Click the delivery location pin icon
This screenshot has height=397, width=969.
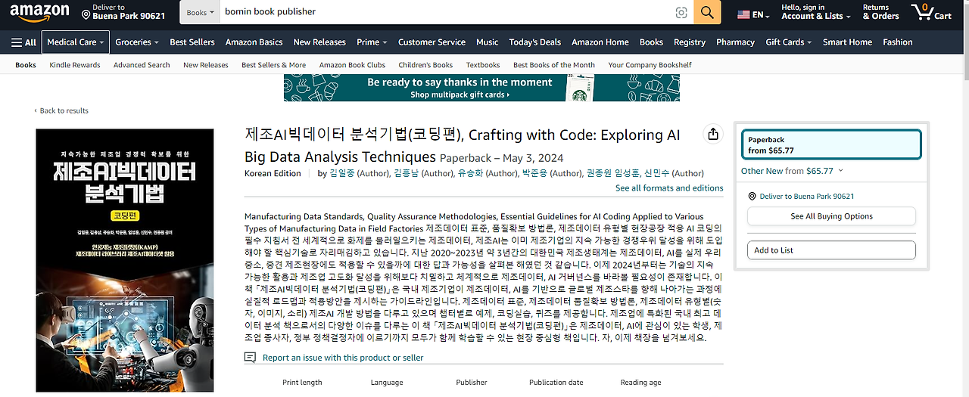click(x=86, y=15)
